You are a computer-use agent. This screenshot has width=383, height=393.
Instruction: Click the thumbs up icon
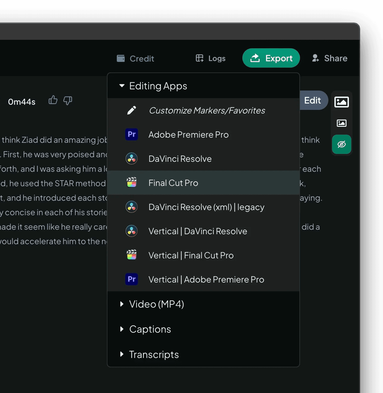click(53, 100)
